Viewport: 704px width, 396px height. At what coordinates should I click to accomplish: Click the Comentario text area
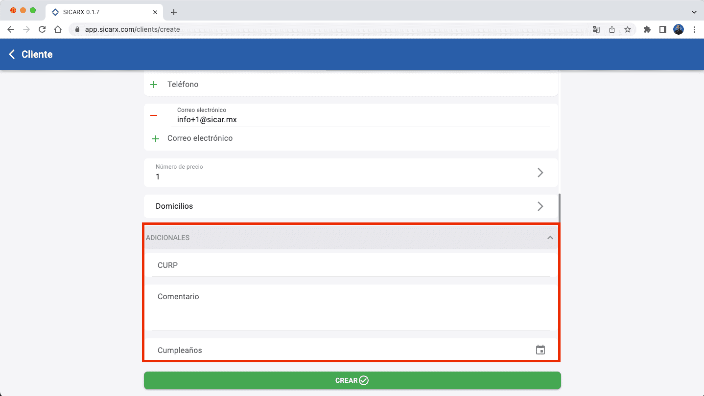(350, 307)
